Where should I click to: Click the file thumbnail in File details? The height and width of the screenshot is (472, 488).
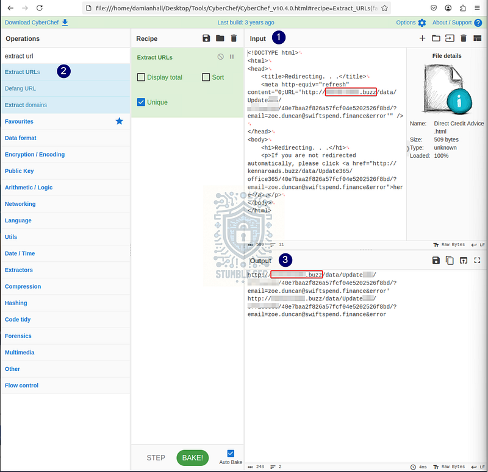(447, 89)
